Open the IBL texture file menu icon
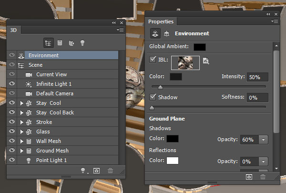This screenshot has width=286, height=193. [206, 61]
